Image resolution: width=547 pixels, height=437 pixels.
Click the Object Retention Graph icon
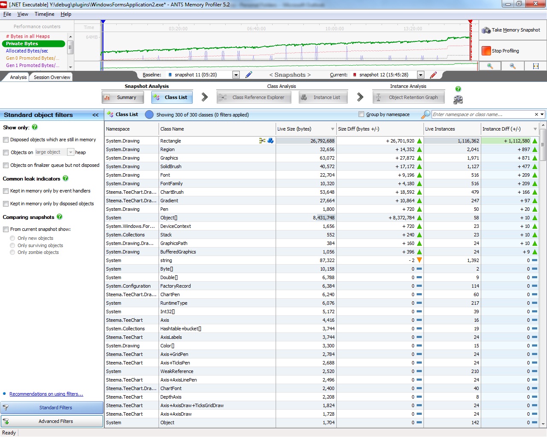[378, 97]
